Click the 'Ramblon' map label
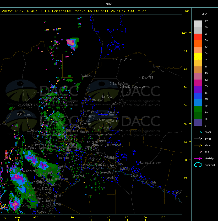The image size is (218, 221). coord(86,76)
